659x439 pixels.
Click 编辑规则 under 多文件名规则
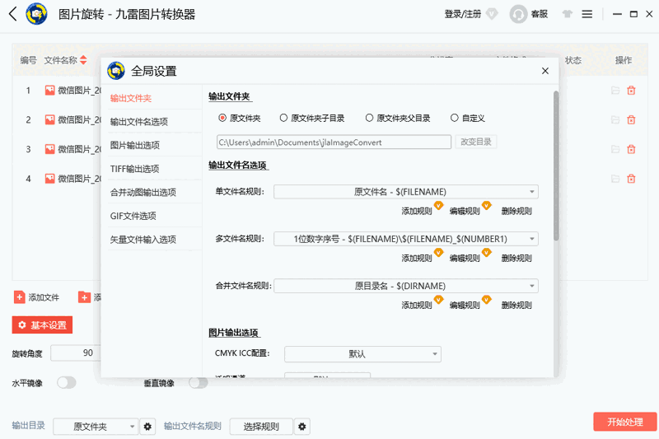click(465, 258)
